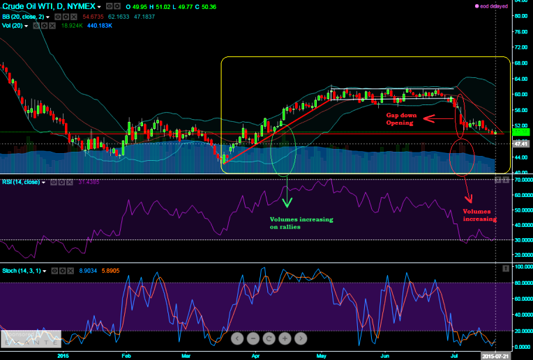This screenshot has height=360, width=533.
Task: Click volume value 18.924K
Action: pyautogui.click(x=72, y=26)
